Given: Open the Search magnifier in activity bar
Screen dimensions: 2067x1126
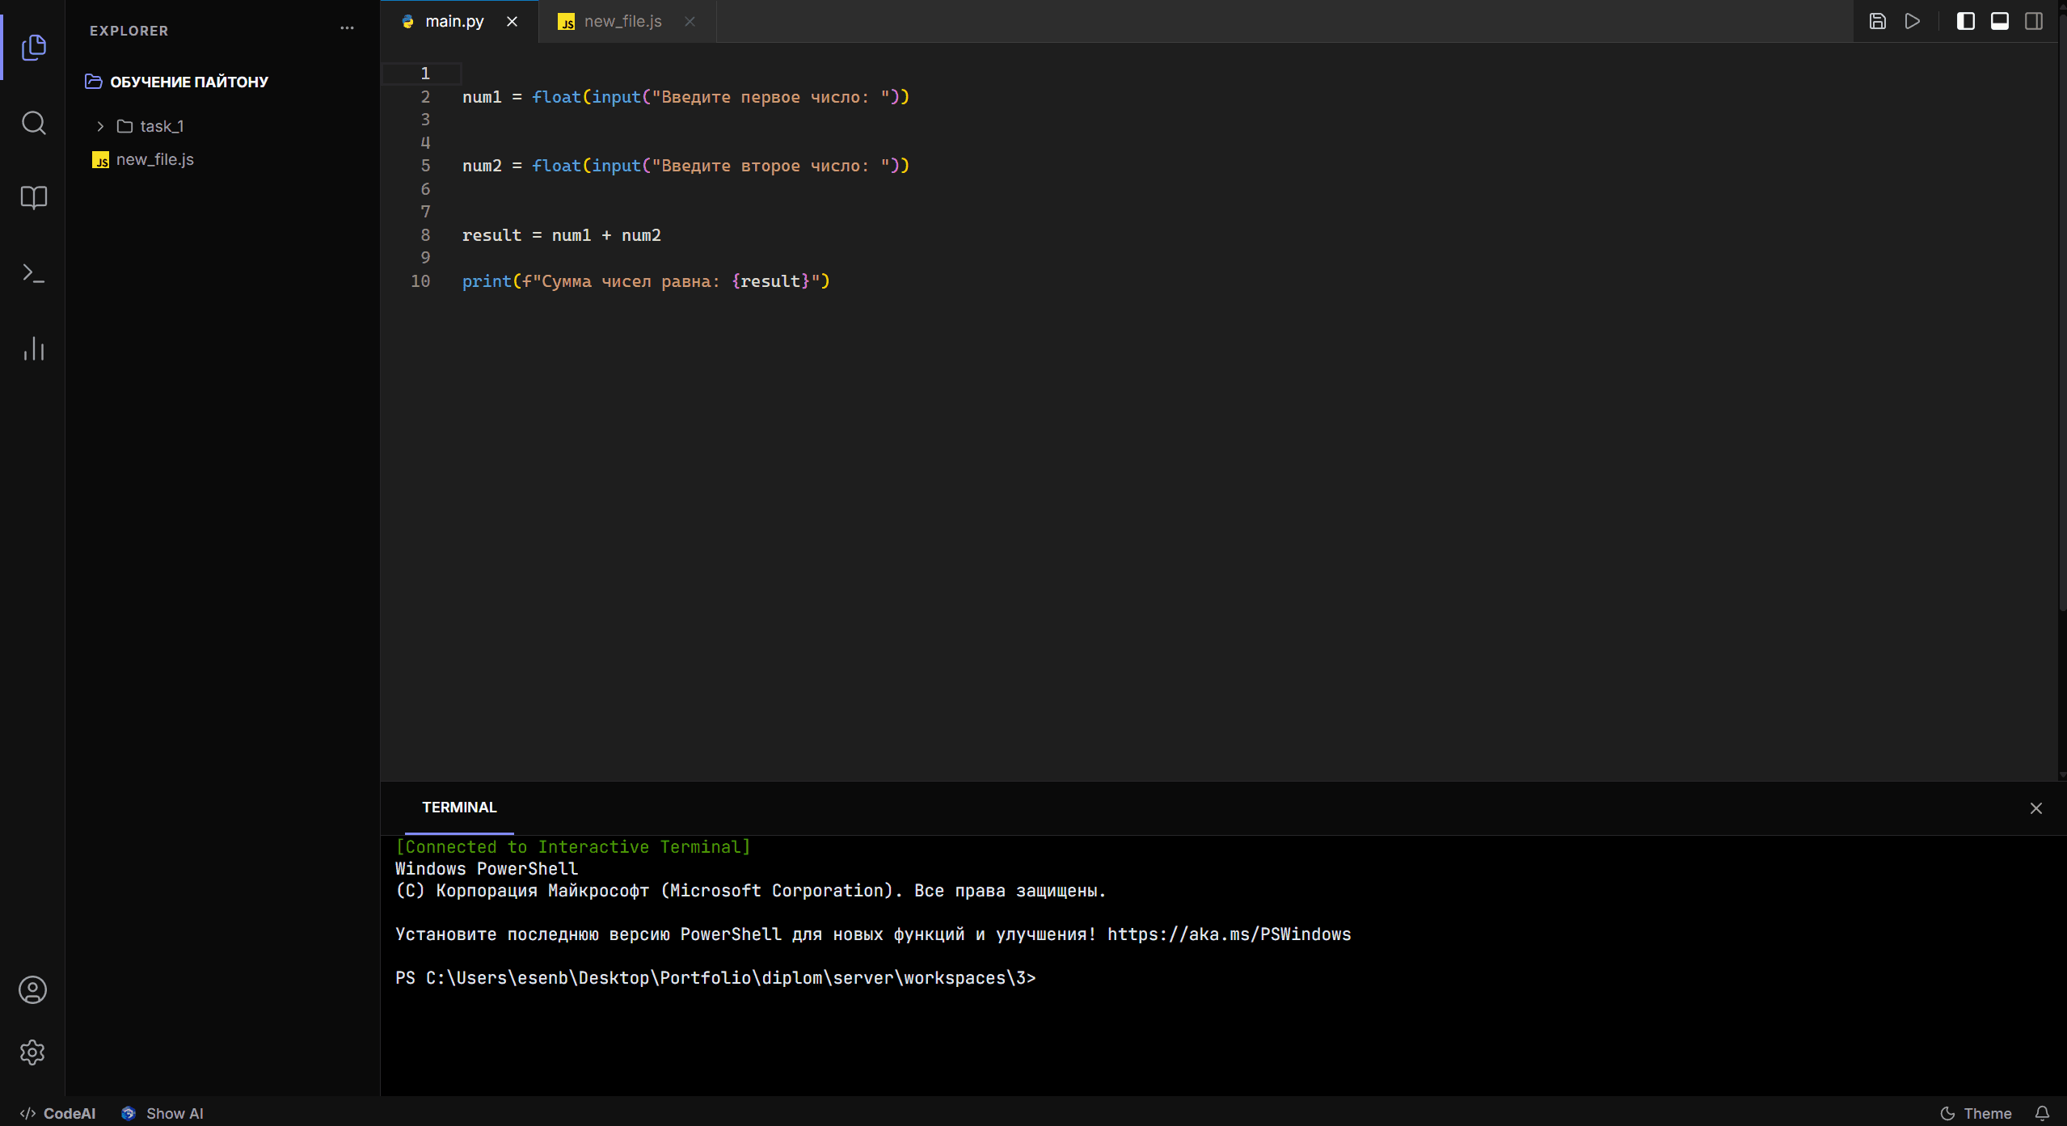Looking at the screenshot, I should click(x=33, y=123).
